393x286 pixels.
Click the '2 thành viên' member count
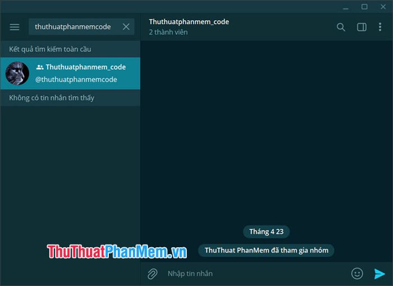(x=168, y=33)
